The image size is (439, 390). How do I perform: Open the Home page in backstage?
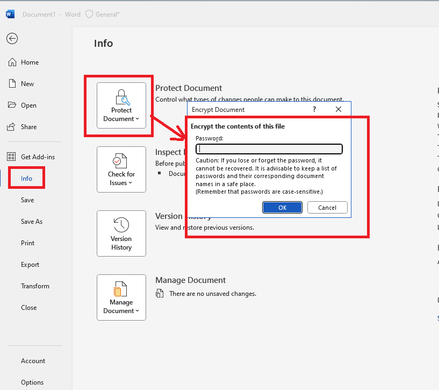(24, 62)
